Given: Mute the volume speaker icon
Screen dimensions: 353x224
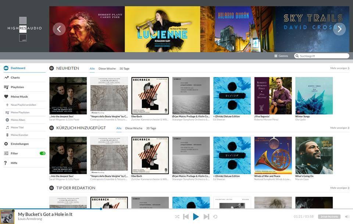Looking at the screenshot, I should (347, 217).
